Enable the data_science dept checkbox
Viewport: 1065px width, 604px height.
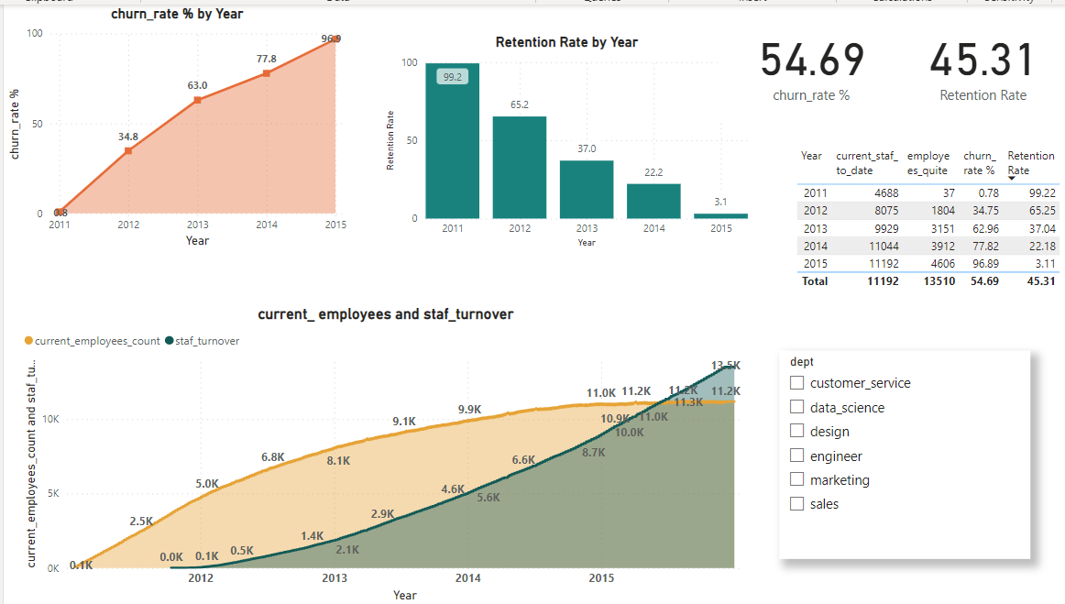pos(796,406)
